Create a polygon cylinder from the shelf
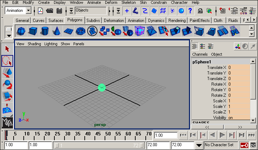Screen dimensions: 258x150 point(44,32)
